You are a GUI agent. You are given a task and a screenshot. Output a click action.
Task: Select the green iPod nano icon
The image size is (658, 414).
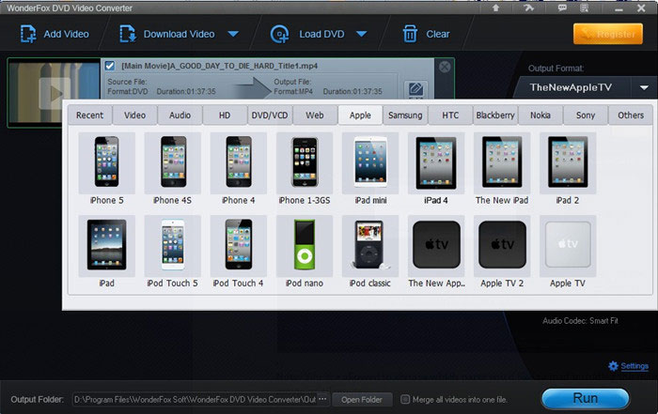305,246
